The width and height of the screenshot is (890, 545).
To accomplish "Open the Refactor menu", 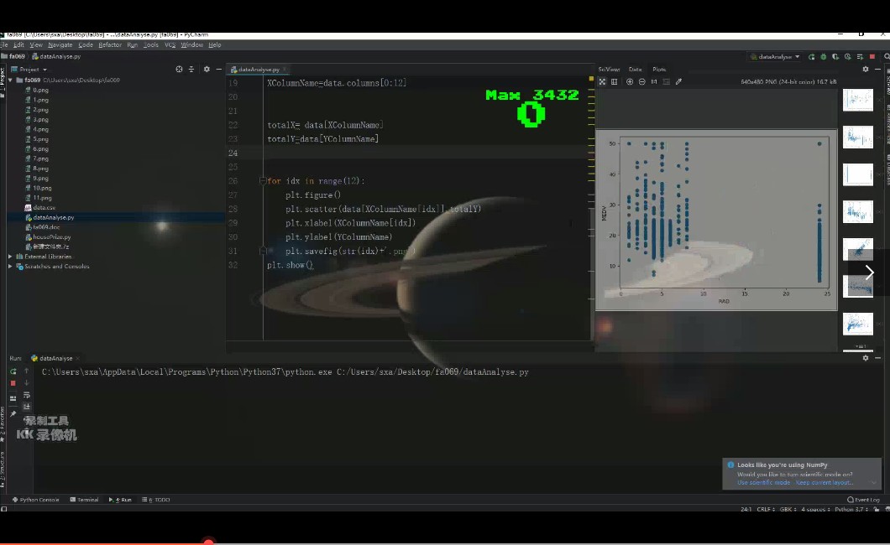I will point(109,44).
